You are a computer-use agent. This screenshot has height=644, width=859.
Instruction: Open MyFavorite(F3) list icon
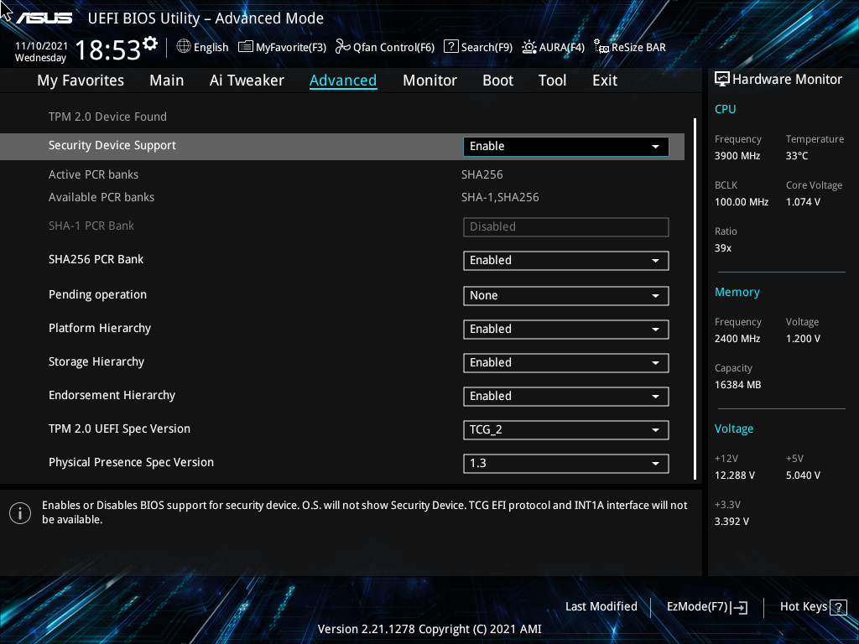tap(246, 47)
